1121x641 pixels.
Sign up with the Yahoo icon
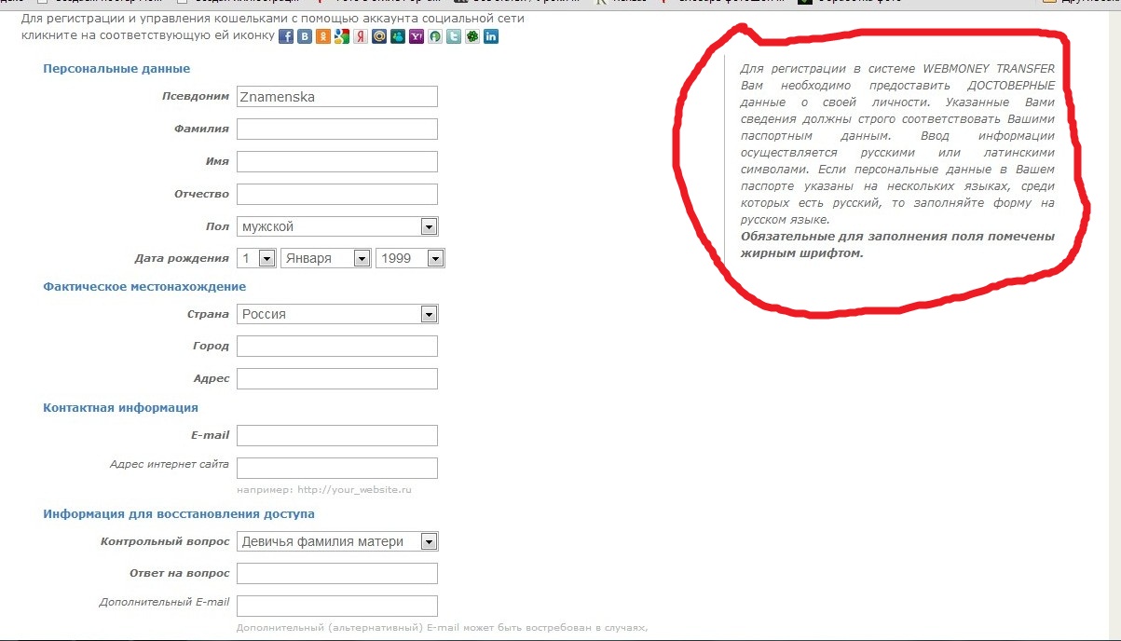tap(417, 36)
